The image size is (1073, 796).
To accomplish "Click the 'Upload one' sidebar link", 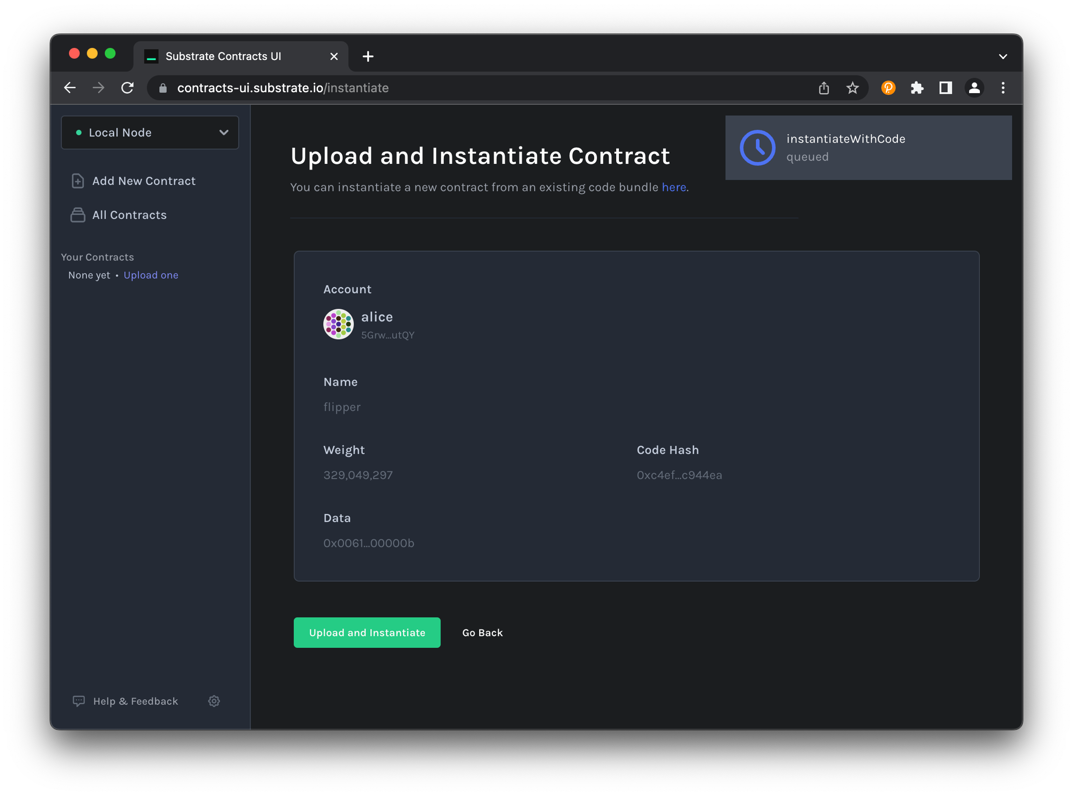I will coord(151,275).
